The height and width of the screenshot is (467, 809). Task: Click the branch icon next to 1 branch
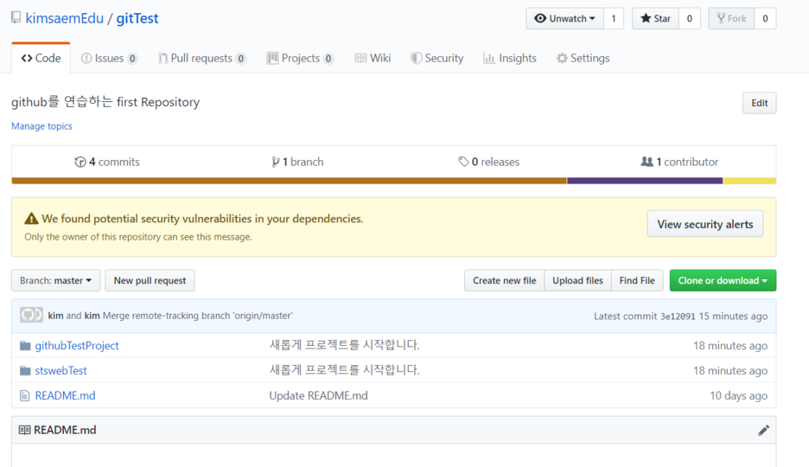tap(276, 162)
